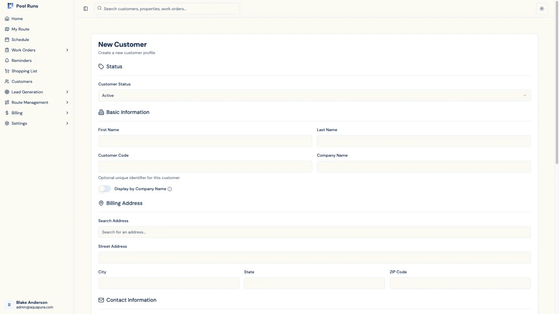Click the Pool Runs logo icon
Screen dimensions: 559x314
[10, 6]
